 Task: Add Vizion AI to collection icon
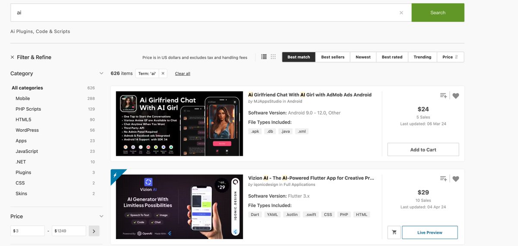click(443, 179)
